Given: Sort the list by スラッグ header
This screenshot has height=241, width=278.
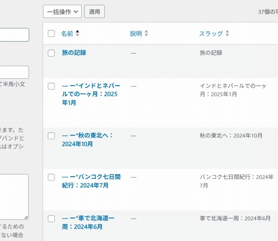Looking at the screenshot, I should (x=211, y=33).
